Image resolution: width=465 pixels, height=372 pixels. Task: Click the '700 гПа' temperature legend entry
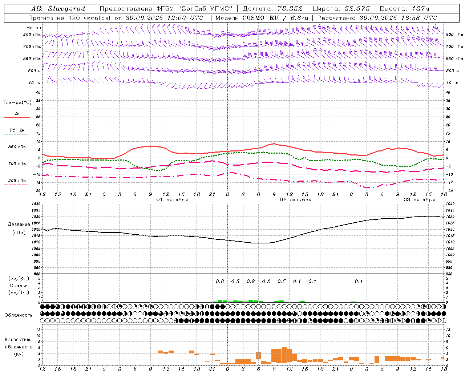17,164
